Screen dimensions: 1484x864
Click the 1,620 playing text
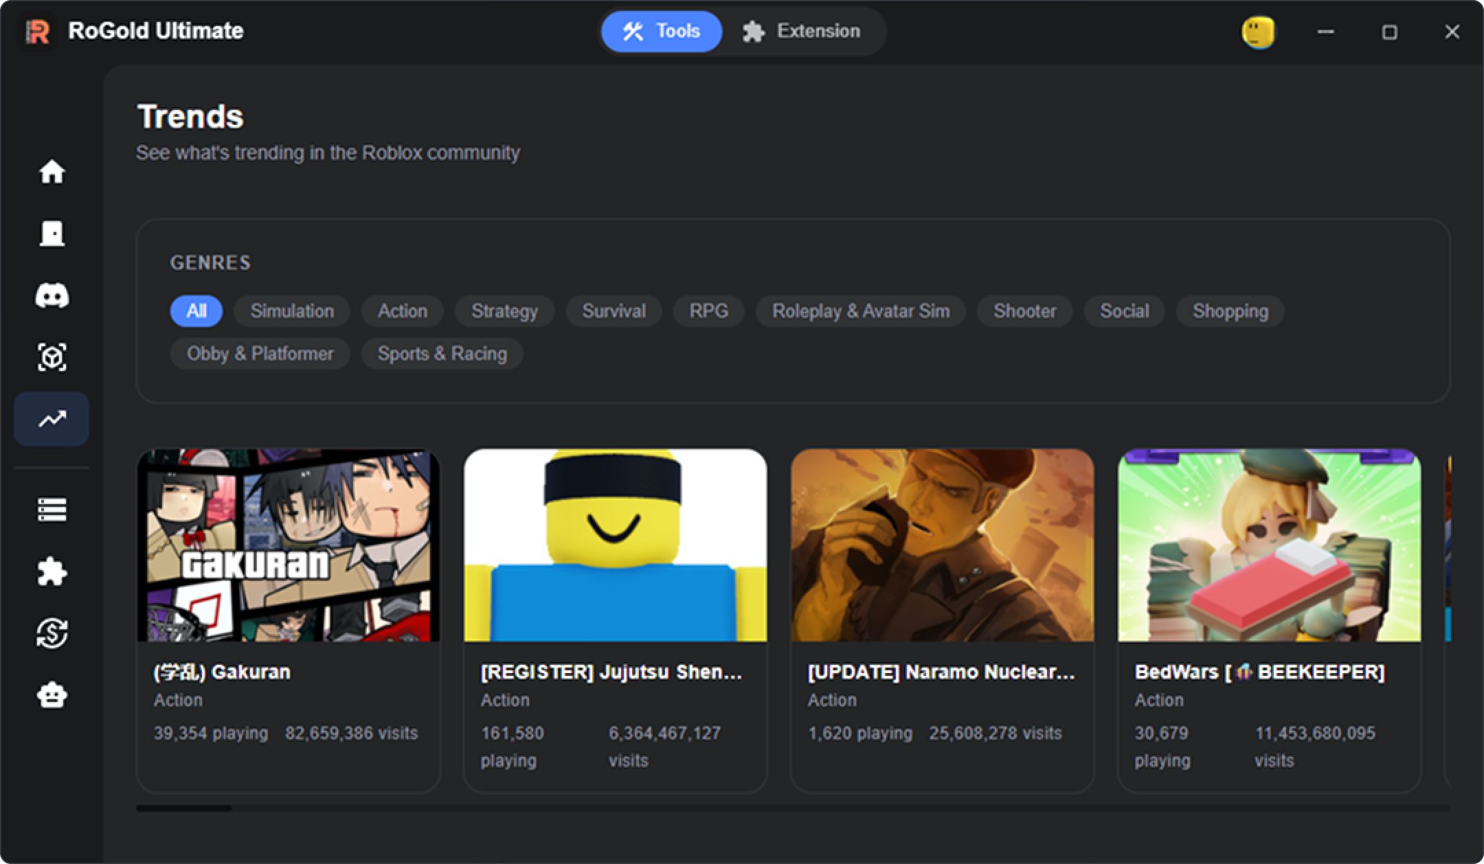pos(860,733)
